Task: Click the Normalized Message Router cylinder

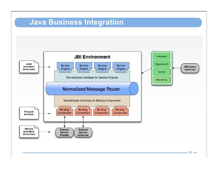Action: point(92,89)
